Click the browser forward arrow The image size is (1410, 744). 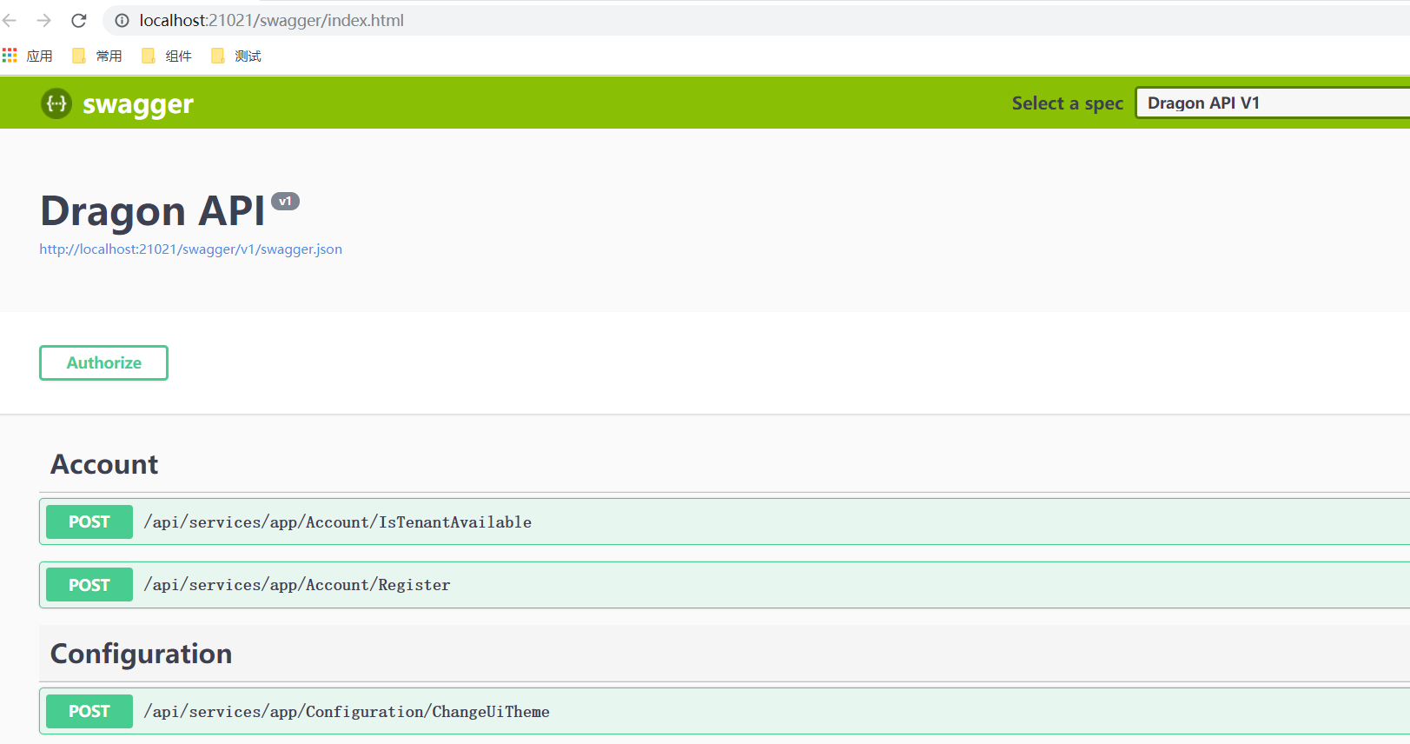43,20
